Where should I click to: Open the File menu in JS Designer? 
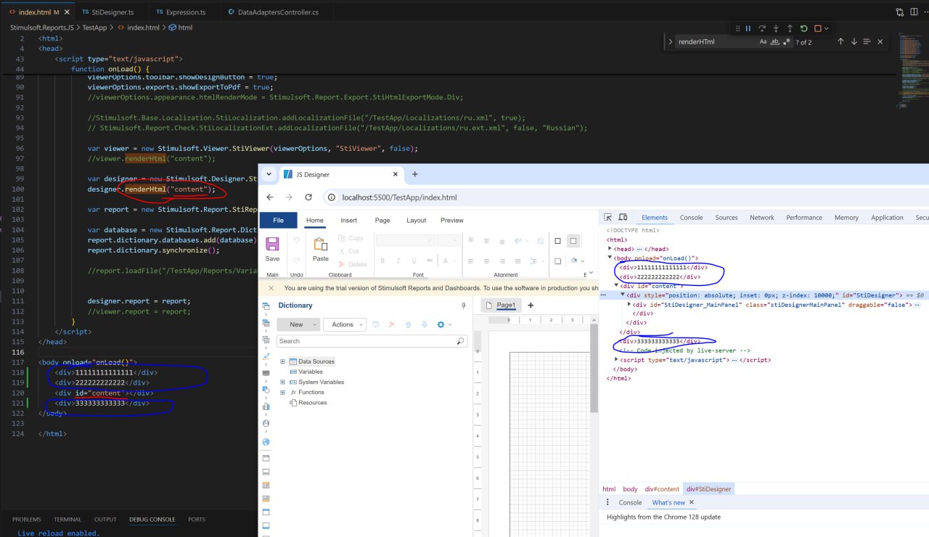pos(278,220)
